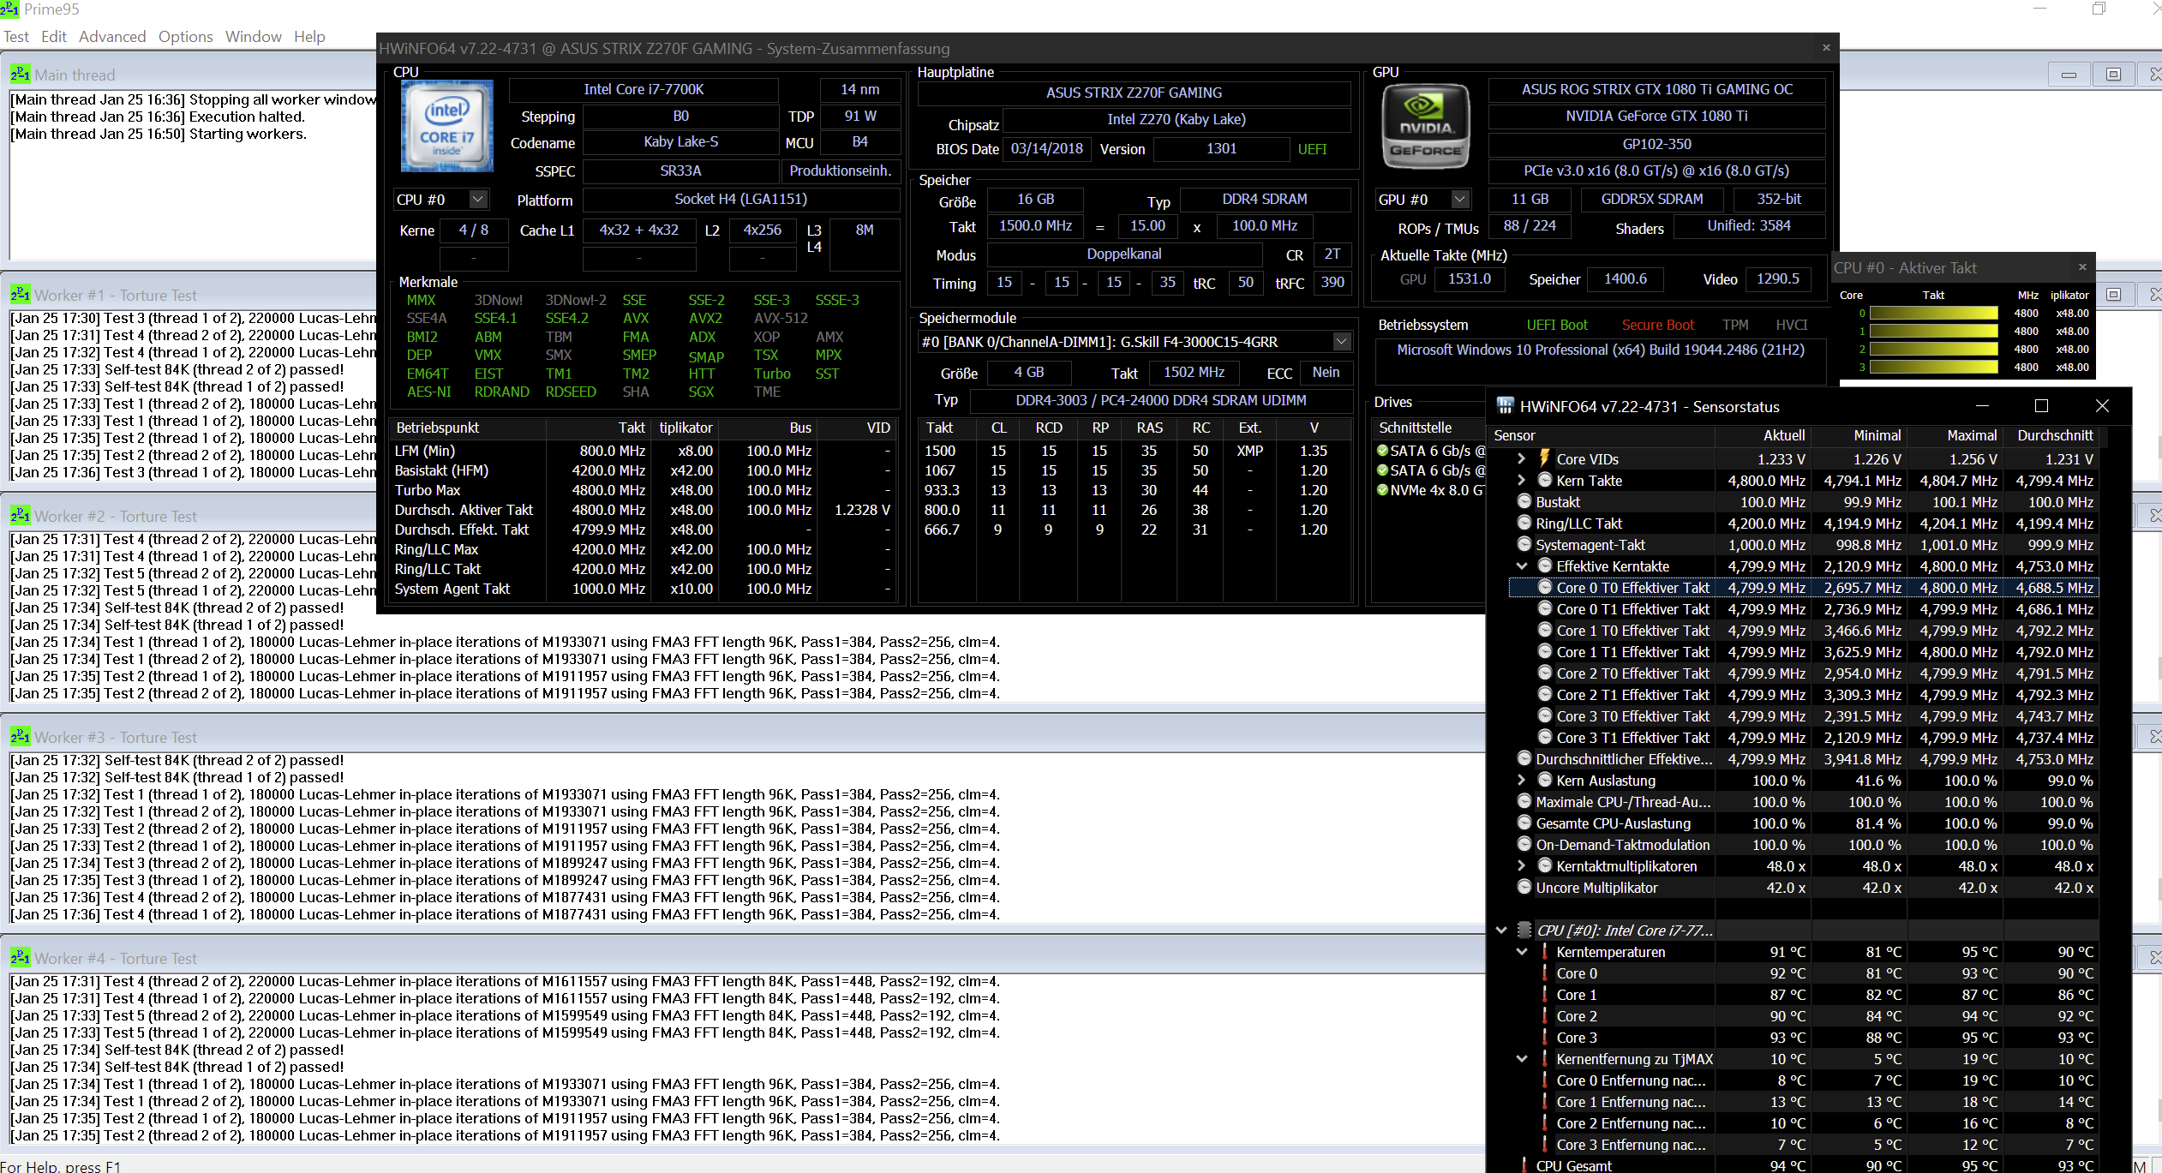2162x1173 pixels.
Task: Collapse the Effektive Kerntakte tree group
Action: 1521,566
